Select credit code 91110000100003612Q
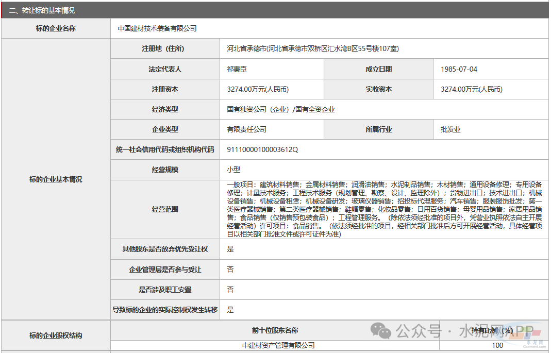This screenshot has width=551, height=353. (x=262, y=149)
